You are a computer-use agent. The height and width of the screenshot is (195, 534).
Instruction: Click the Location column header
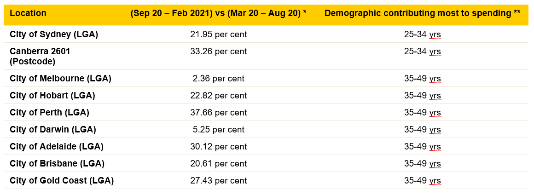[x=28, y=13]
